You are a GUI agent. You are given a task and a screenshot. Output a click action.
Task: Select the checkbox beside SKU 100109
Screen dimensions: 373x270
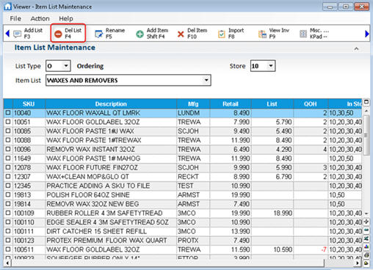tap(8, 213)
